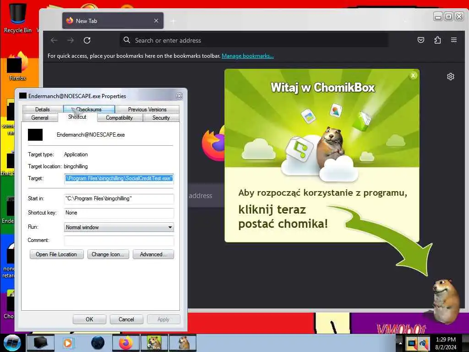
Task: Open the new tab settings gear
Action: coord(451,77)
